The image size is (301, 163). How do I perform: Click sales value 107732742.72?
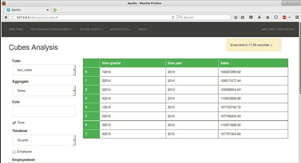tap(230, 107)
